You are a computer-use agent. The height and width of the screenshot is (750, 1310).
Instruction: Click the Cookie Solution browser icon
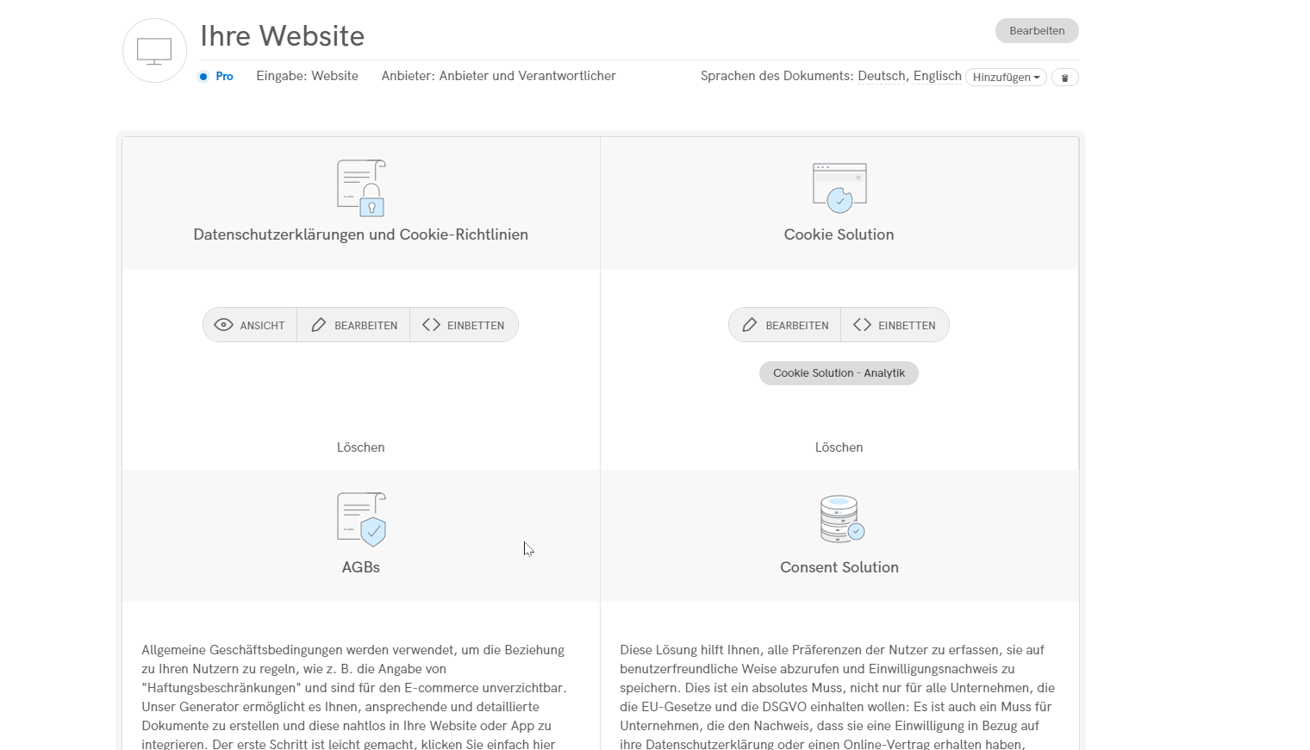coord(839,187)
